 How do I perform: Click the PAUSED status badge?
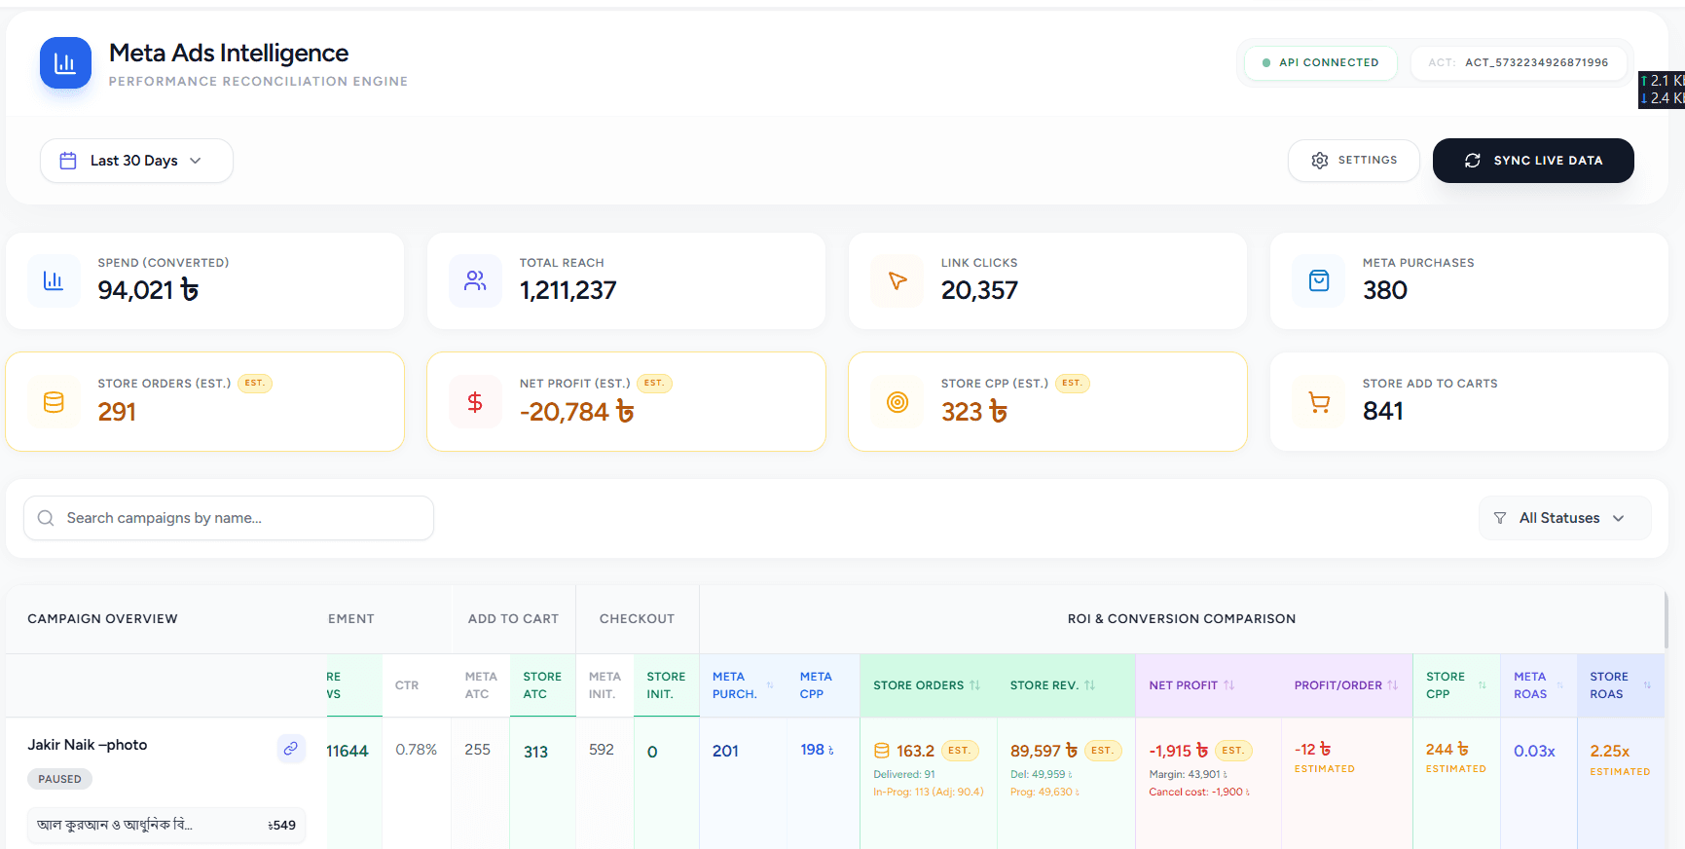click(59, 779)
